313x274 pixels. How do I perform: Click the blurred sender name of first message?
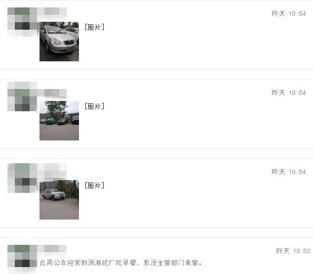click(52, 11)
